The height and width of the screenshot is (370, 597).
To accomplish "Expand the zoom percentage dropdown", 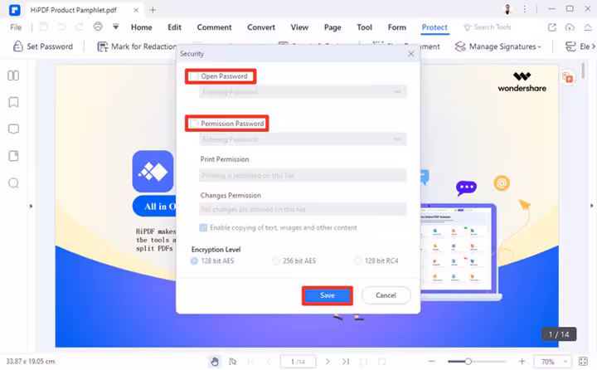I will point(565,362).
